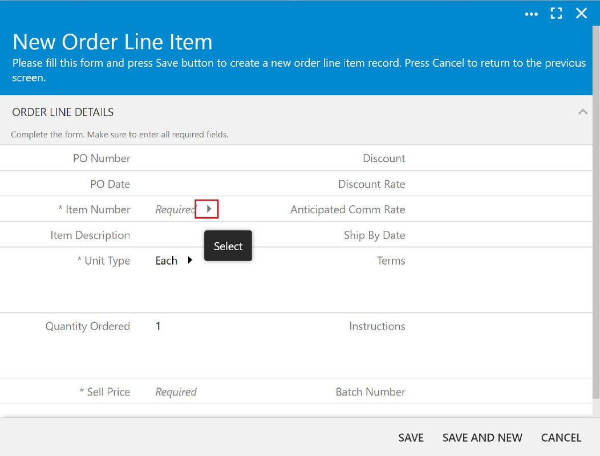Focus the Item Number required field
The width and height of the screenshot is (600, 456).
(x=175, y=209)
